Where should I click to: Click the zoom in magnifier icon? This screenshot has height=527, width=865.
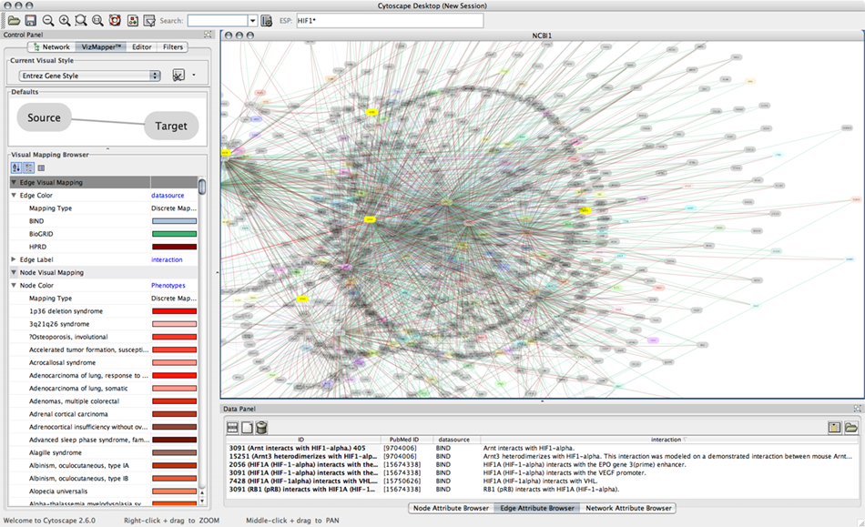64,20
